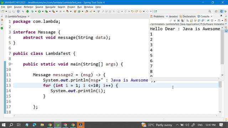228x128 pixels.
Task: Click the Windows Start button
Action: (x=4, y=125)
